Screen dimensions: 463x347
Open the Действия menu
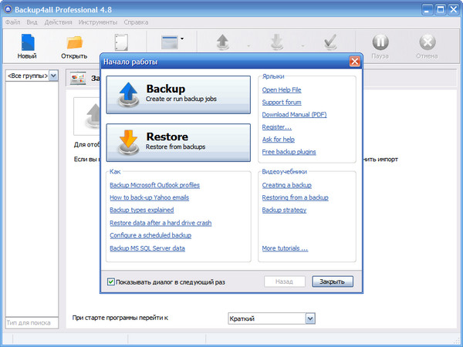pyautogui.click(x=58, y=22)
